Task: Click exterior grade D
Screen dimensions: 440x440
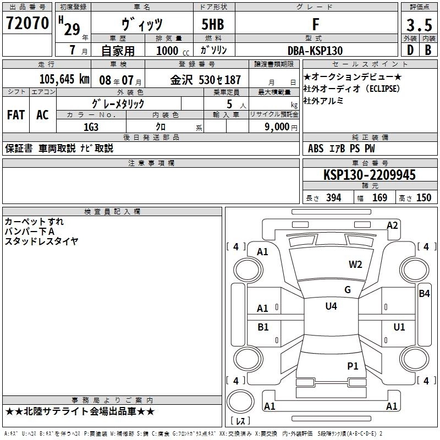Action: click(x=410, y=50)
